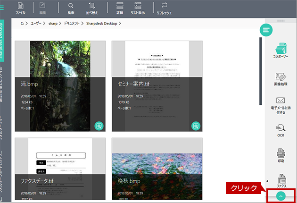Image resolution: width=297 pixels, height=203 pixels.
Task: Open the フォルダーツリー sidebar tab
Action: click(1, 128)
